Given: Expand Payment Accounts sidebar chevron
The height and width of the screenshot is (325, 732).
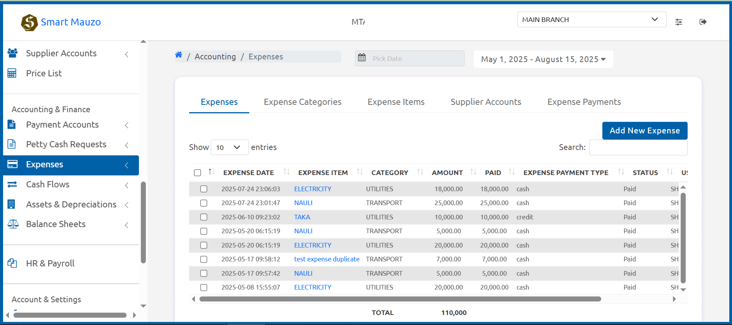Looking at the screenshot, I should [127, 125].
